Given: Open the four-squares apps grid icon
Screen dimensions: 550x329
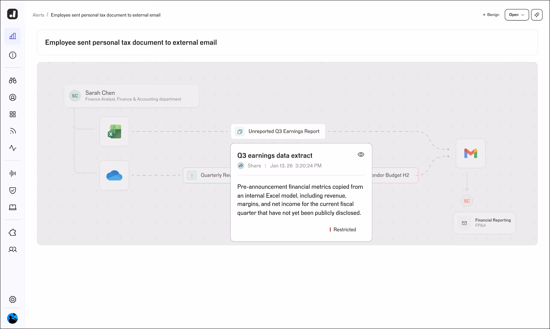Looking at the screenshot, I should (12, 114).
